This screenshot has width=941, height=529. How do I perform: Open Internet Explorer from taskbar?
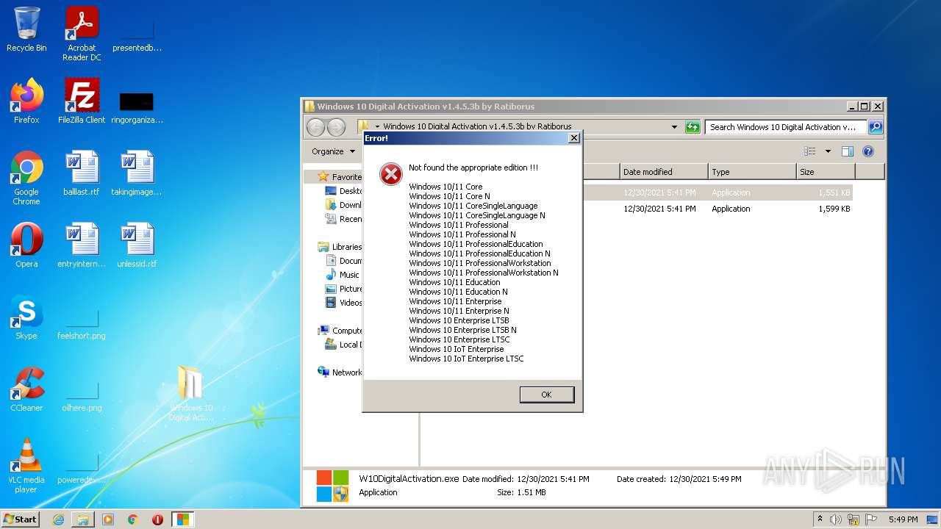click(58, 519)
